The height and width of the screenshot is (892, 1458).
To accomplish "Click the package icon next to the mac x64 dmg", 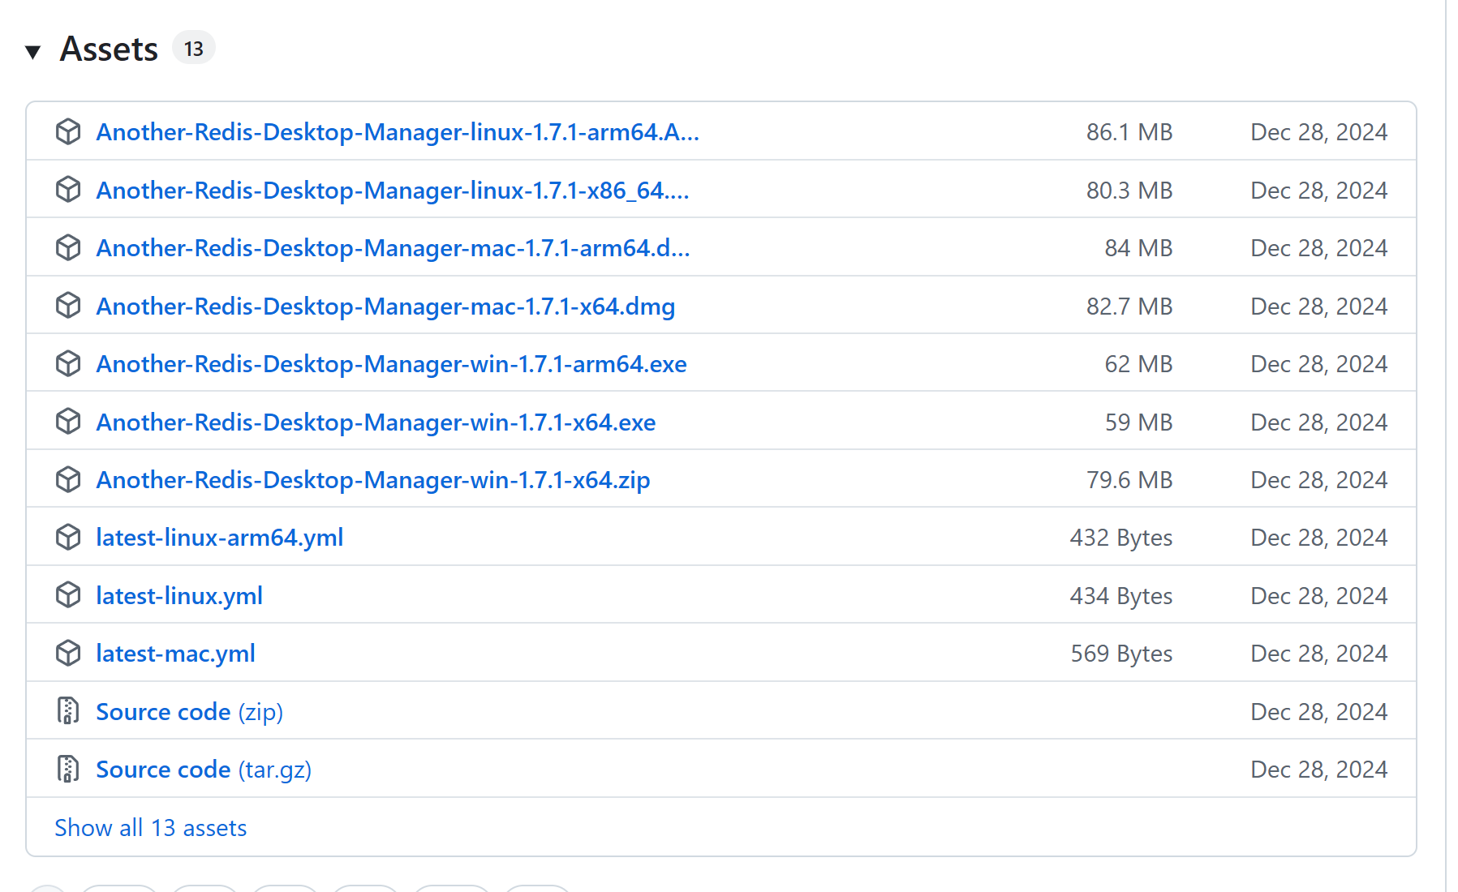I will click(68, 306).
